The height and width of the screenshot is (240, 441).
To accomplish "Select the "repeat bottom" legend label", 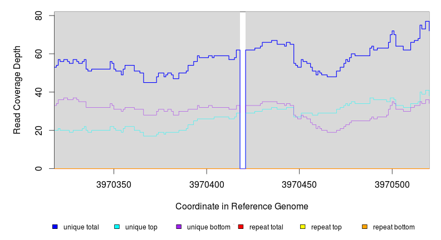I will click(394, 227).
